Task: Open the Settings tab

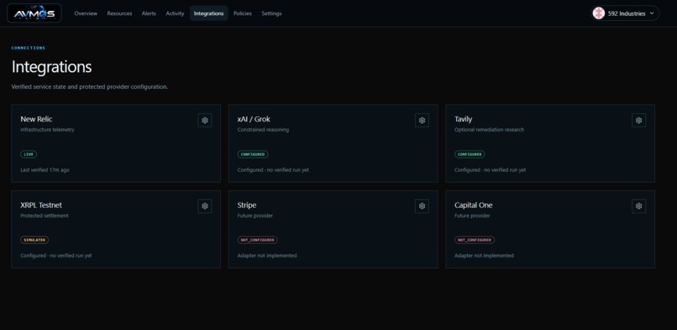Action: click(x=271, y=13)
